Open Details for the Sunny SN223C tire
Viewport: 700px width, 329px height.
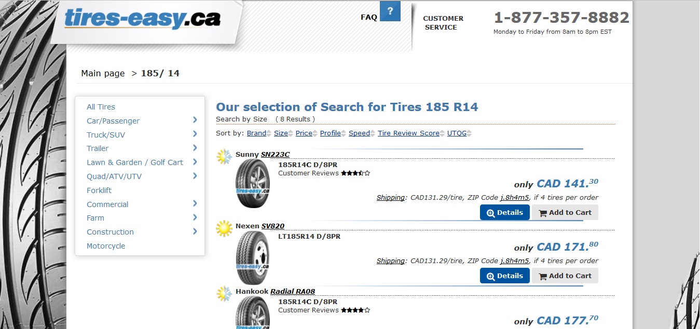504,212
